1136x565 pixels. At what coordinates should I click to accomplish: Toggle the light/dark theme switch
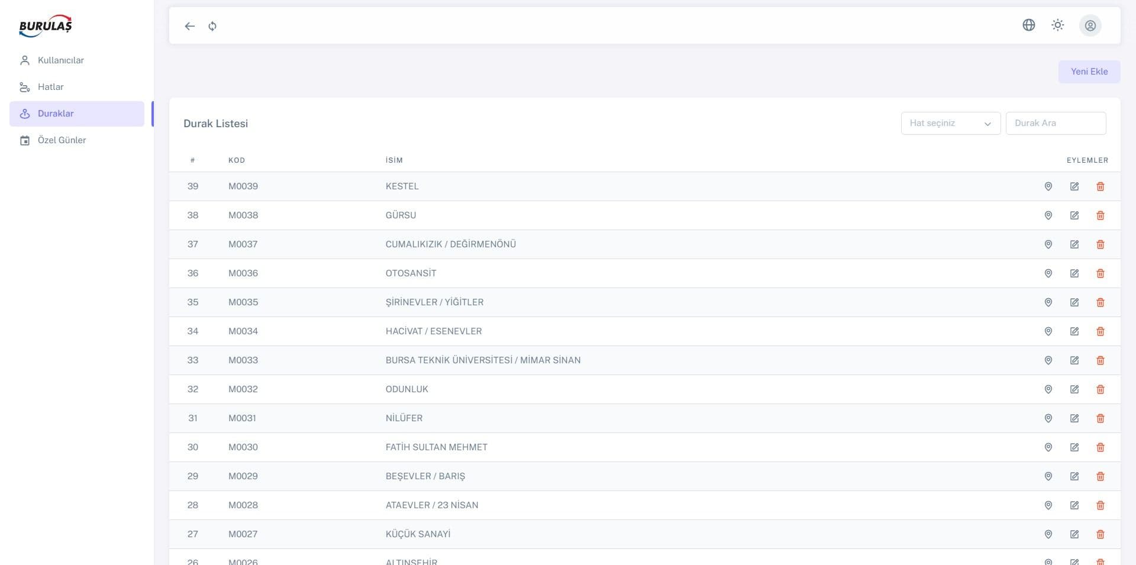[x=1058, y=25]
